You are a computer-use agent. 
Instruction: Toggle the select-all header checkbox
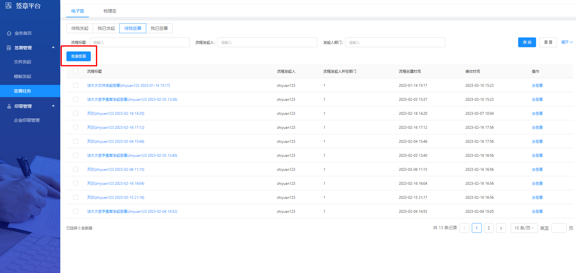pyautogui.click(x=76, y=71)
